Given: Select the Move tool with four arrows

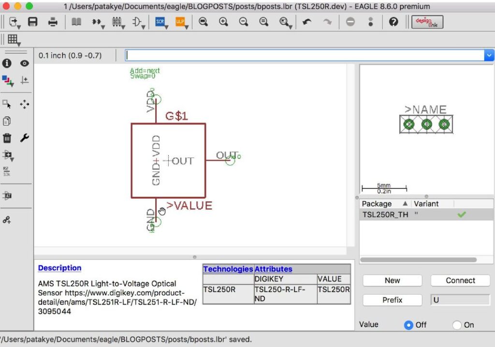Looking at the screenshot, I should coord(24,104).
